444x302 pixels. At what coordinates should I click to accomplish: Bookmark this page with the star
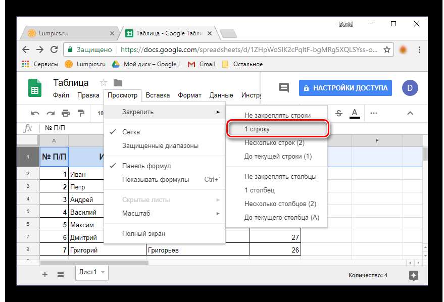[x=386, y=50]
